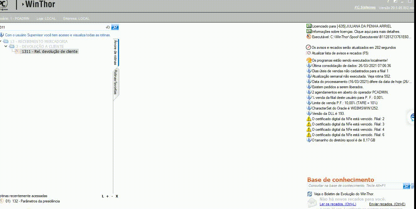Select the 3 - DEVOLUÇÃO A CLIENTE folder

(x=40, y=46)
